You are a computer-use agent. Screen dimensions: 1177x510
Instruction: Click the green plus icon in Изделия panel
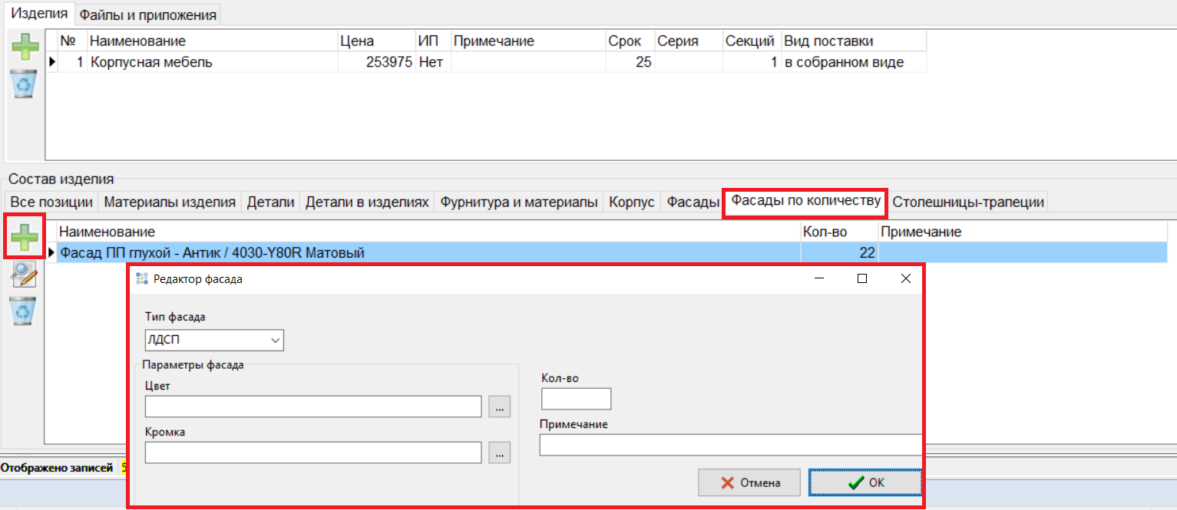coord(25,47)
